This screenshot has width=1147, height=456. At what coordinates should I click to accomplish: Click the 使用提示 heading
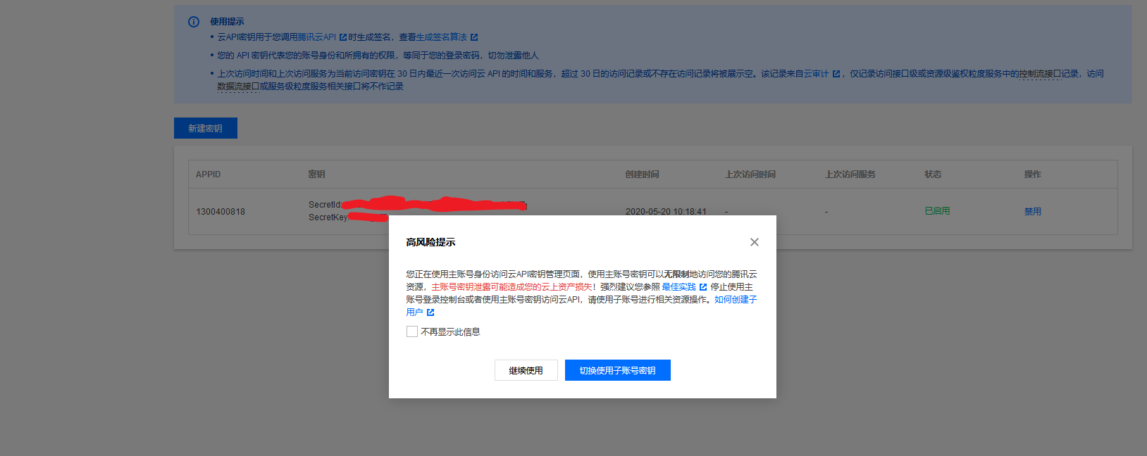click(227, 22)
